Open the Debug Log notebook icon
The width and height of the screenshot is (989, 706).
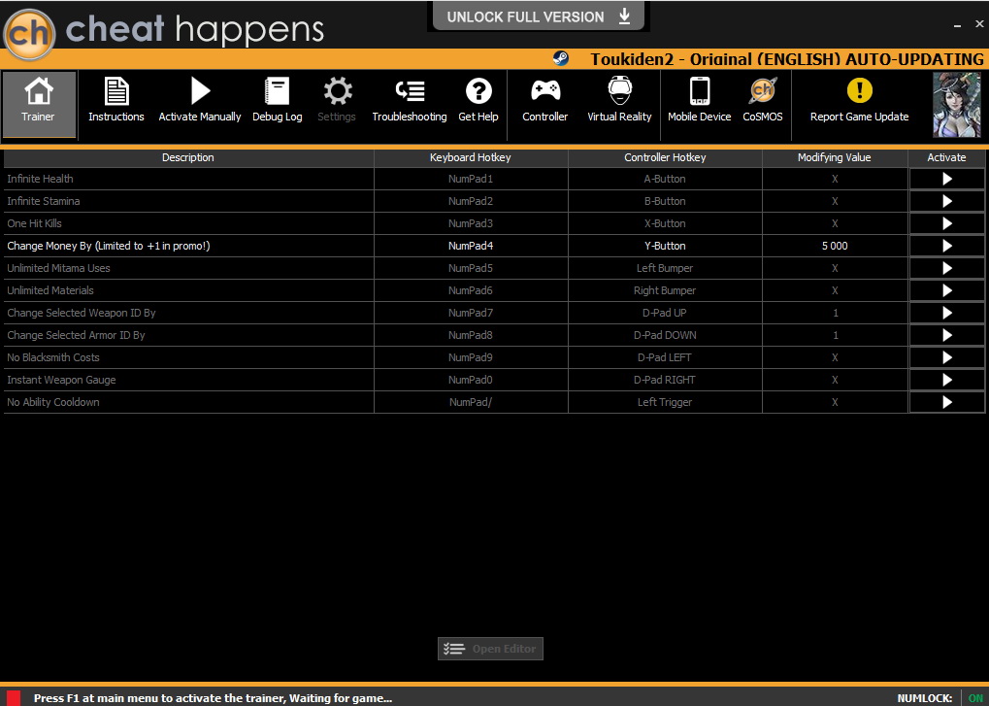point(277,91)
